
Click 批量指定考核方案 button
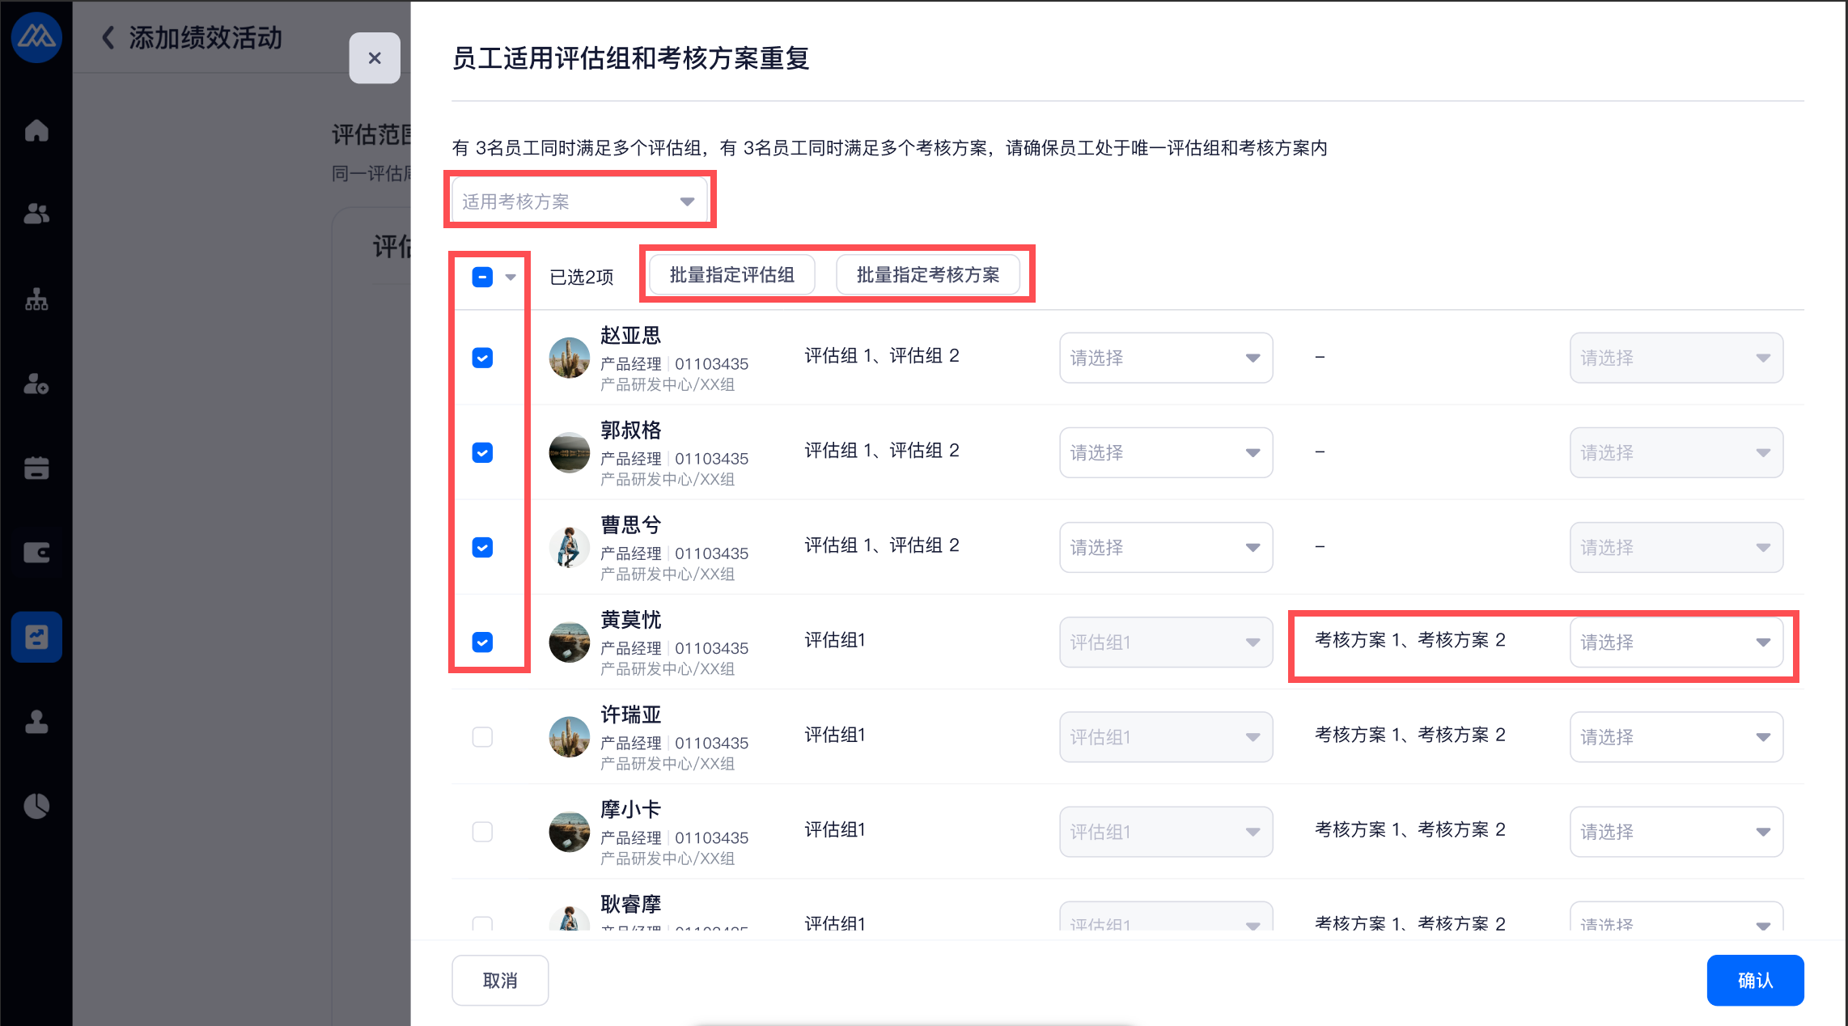coord(927,275)
